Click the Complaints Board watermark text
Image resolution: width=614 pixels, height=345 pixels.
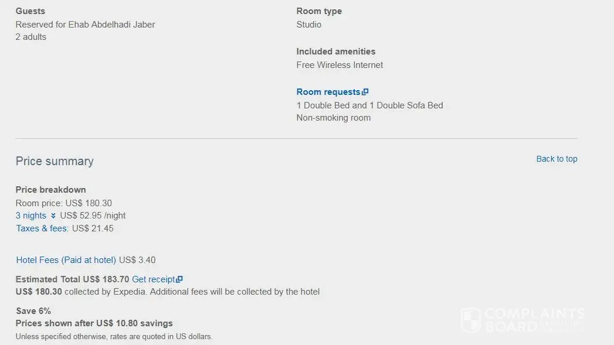click(x=534, y=320)
